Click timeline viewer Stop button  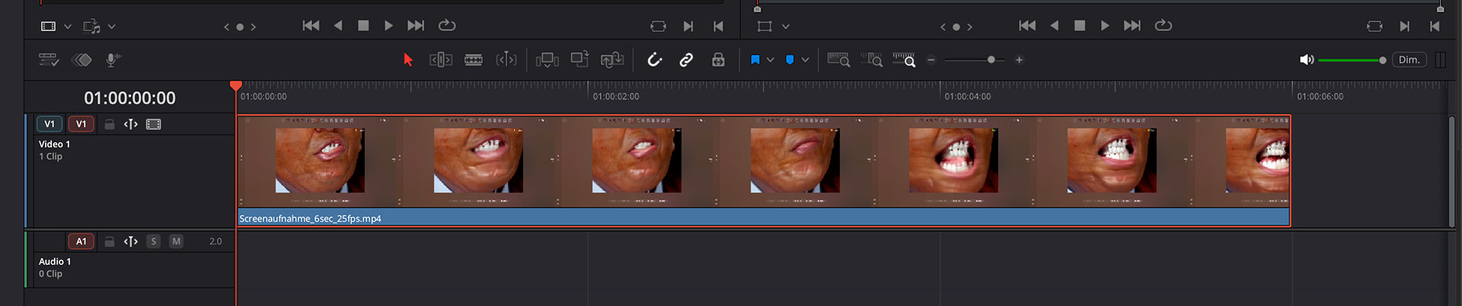(1080, 26)
